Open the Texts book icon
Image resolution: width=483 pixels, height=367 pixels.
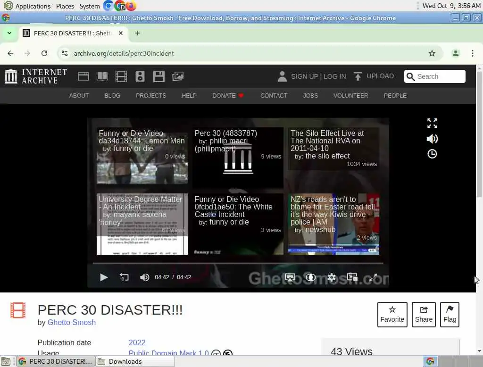pos(102,76)
